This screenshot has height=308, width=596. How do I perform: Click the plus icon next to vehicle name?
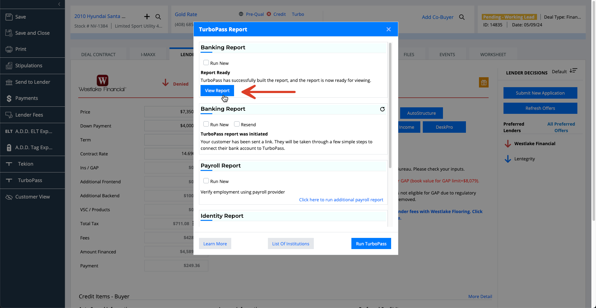point(147,16)
